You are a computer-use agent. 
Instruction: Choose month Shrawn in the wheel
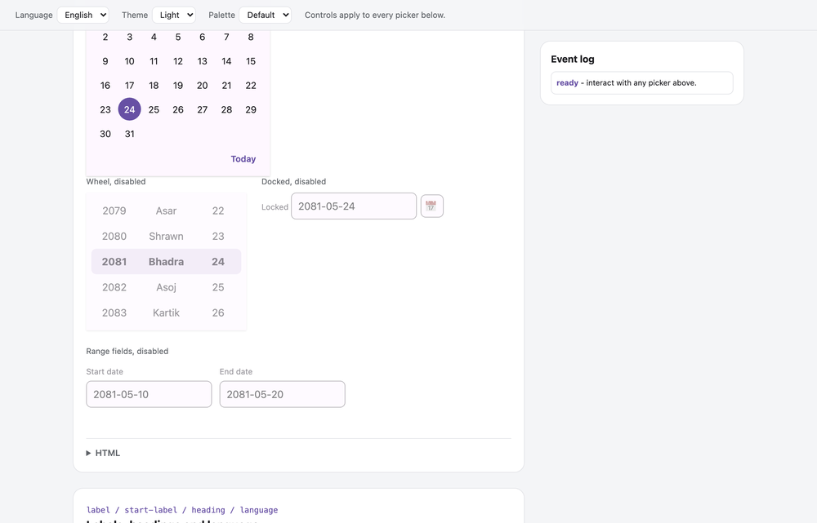point(166,237)
